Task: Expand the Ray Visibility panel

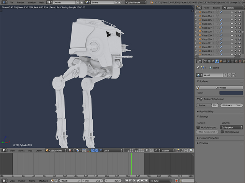Action: [206, 111]
